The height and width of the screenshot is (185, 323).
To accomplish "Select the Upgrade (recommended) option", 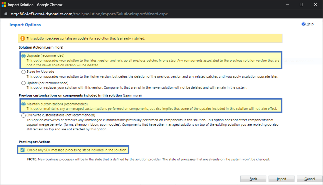I will 23,55.
